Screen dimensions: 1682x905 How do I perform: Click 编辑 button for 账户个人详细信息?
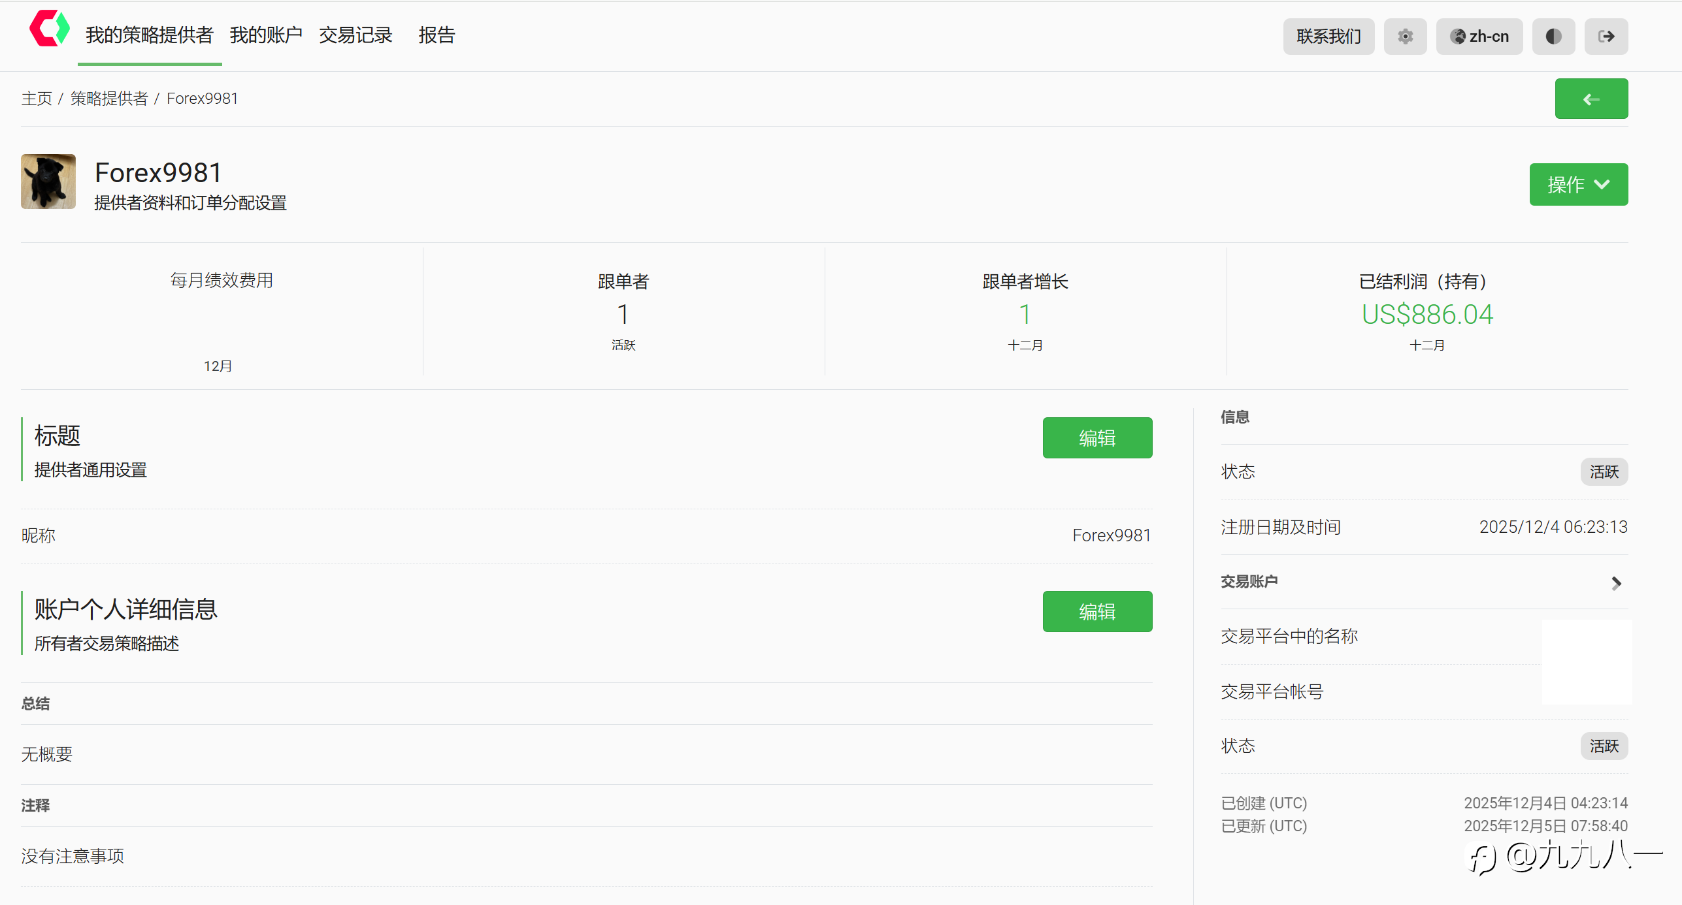pyautogui.click(x=1097, y=612)
